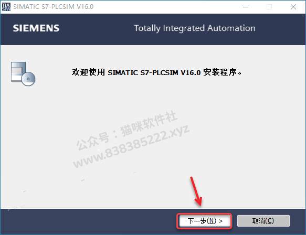The width and height of the screenshot is (306, 235).
Task: Click the greyed-out maximize window button
Action: click(269, 7)
